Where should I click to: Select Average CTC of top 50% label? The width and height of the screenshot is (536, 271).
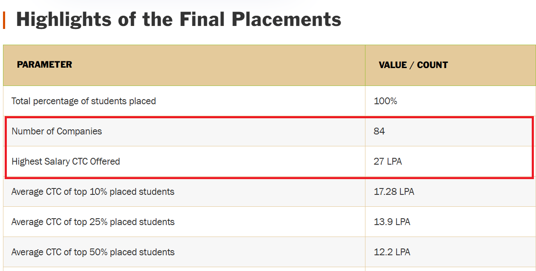93,252
